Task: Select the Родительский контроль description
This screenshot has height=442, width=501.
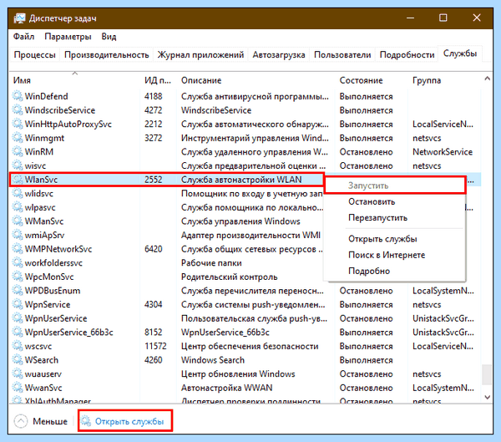Action: [x=229, y=277]
